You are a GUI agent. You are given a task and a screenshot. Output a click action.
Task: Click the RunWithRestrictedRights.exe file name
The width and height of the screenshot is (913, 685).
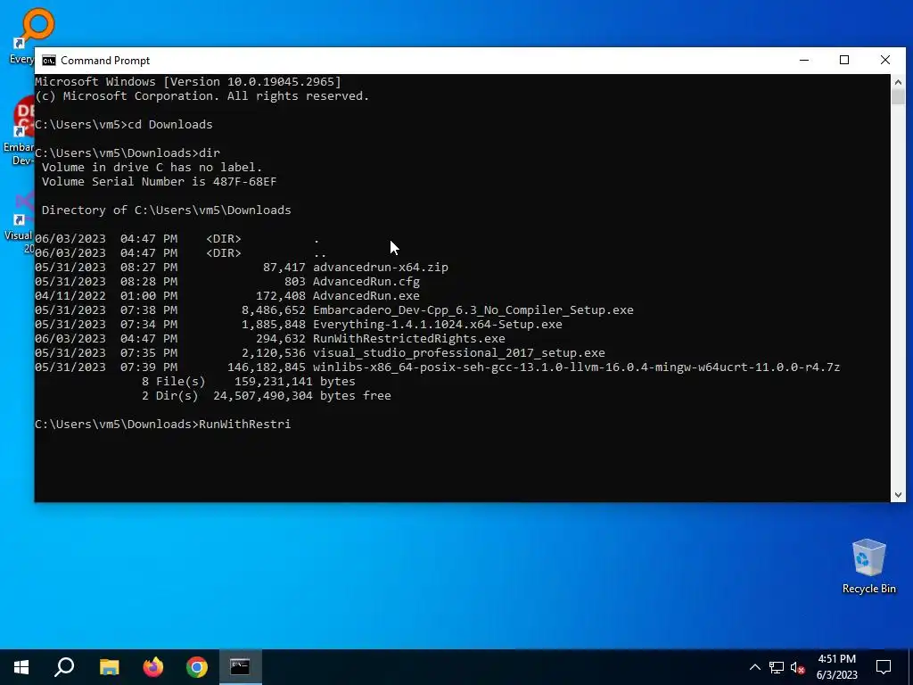[x=408, y=338]
